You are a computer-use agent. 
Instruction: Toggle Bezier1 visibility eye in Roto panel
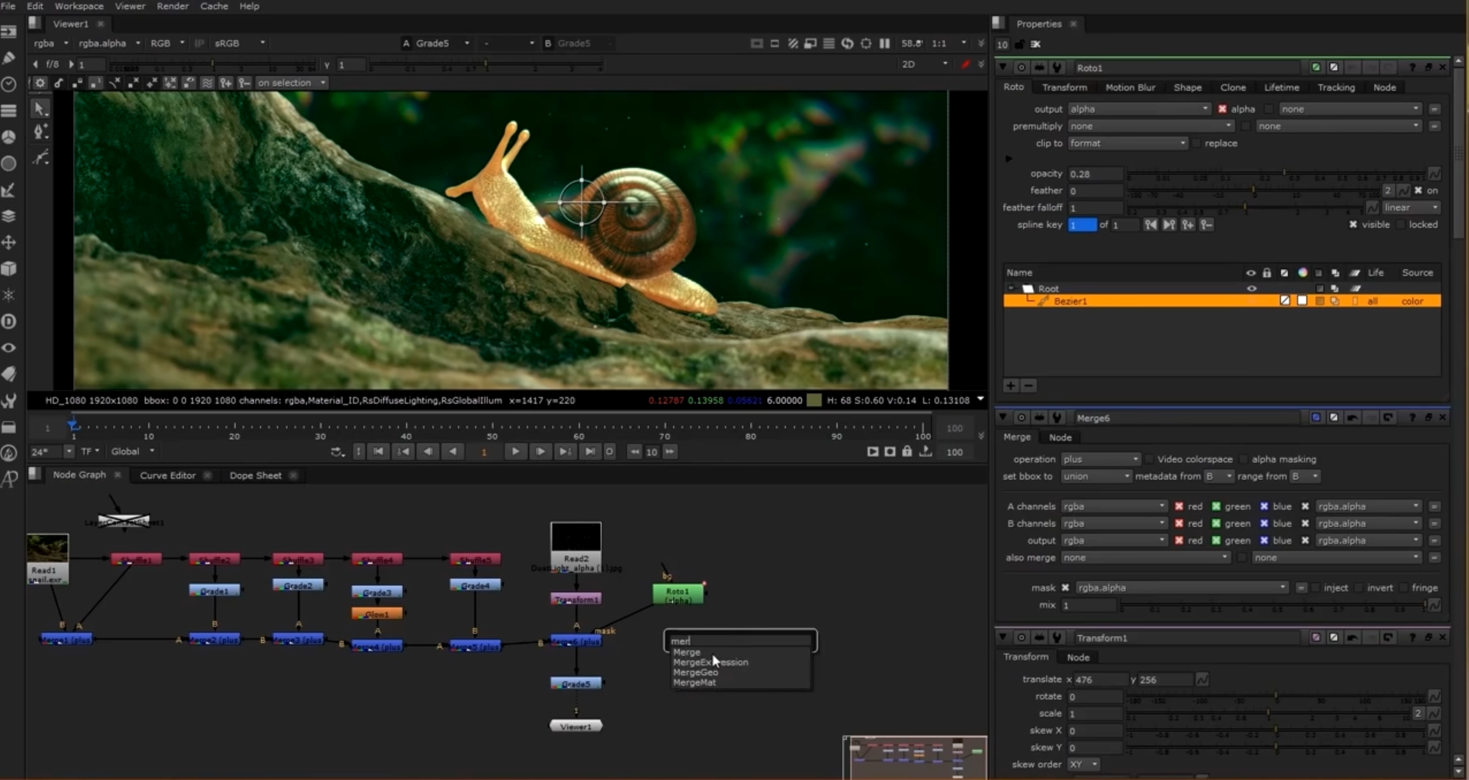pyautogui.click(x=1253, y=301)
